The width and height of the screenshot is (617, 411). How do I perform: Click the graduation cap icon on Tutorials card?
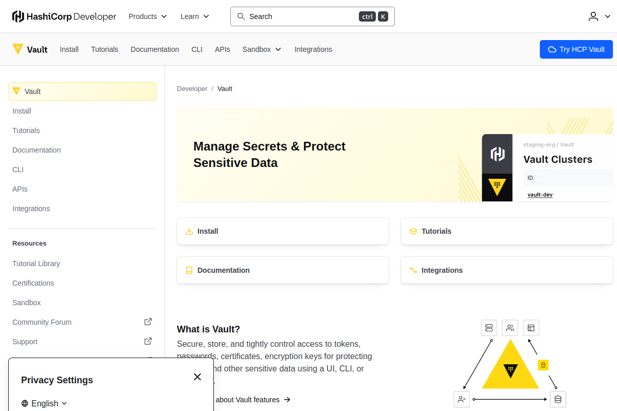[413, 231]
